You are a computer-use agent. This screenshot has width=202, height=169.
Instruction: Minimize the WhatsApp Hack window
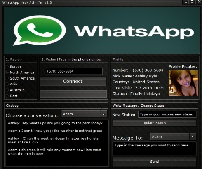(186, 2)
